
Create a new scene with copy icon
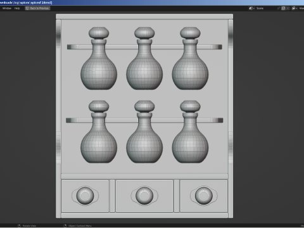(283, 8)
